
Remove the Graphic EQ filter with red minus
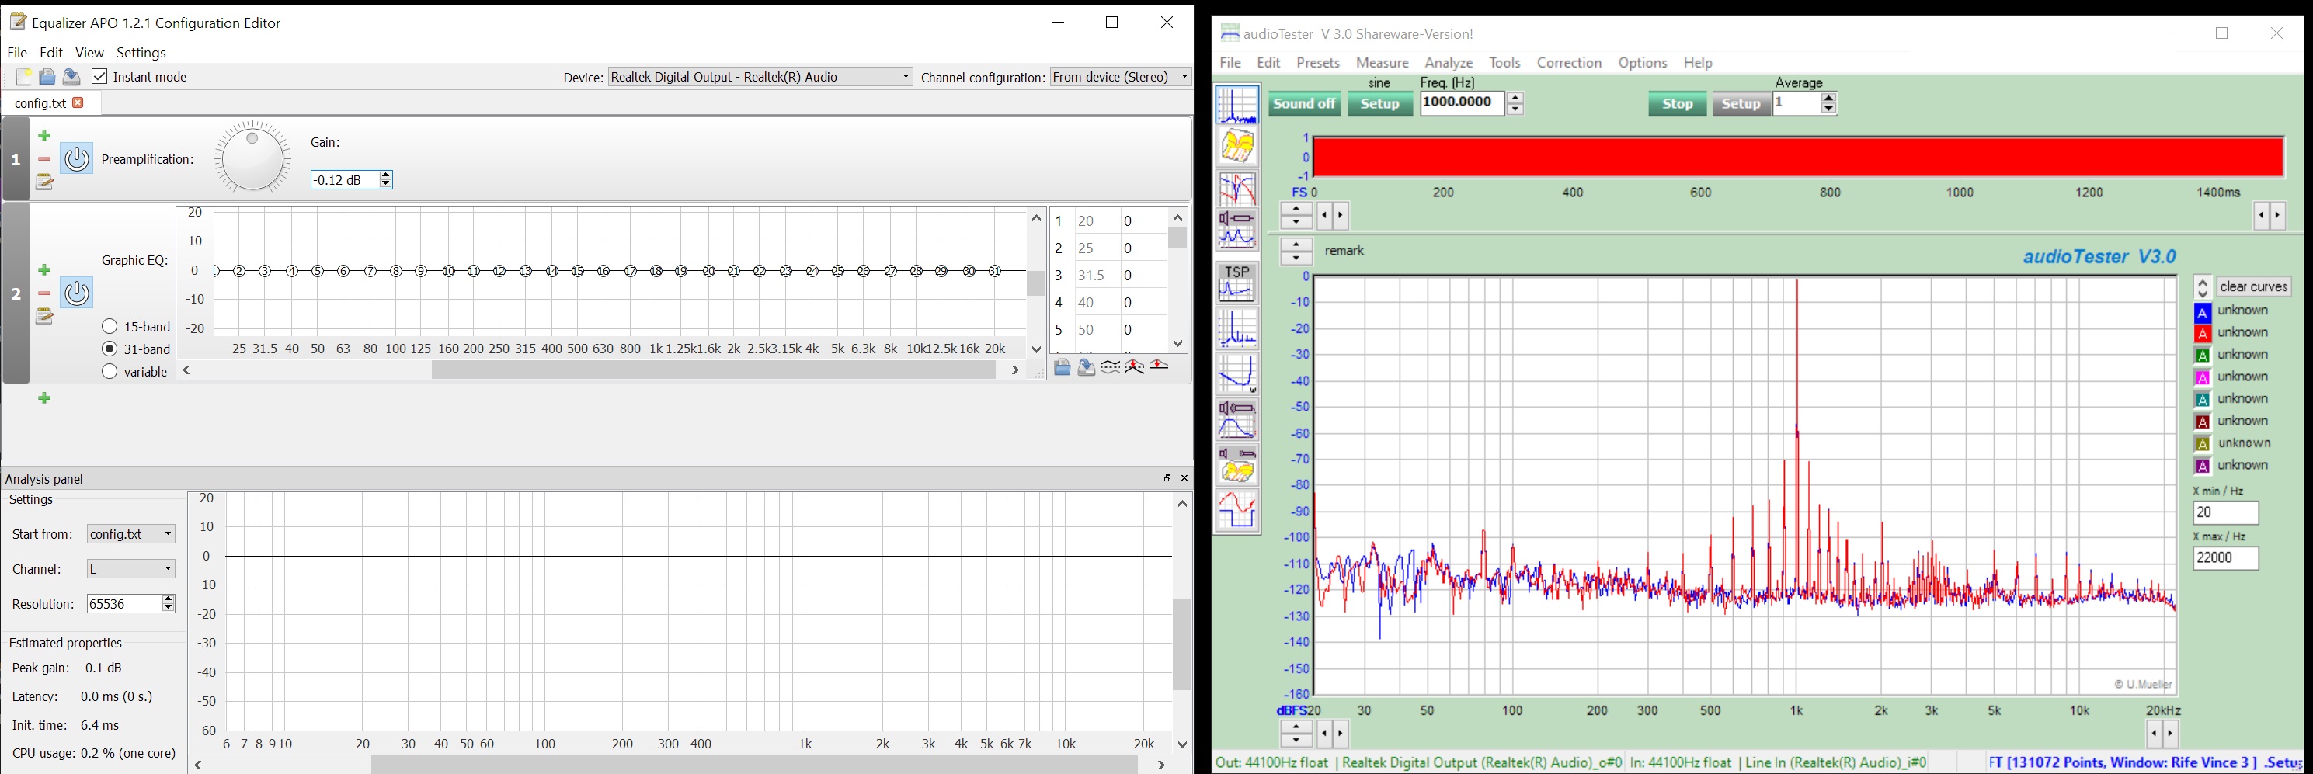[x=45, y=293]
